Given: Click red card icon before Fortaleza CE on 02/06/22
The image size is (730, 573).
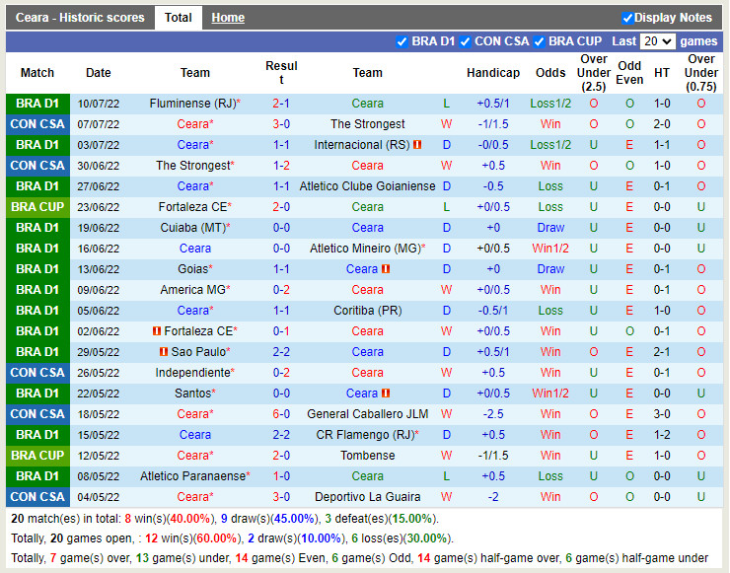Looking at the screenshot, I should (x=156, y=331).
